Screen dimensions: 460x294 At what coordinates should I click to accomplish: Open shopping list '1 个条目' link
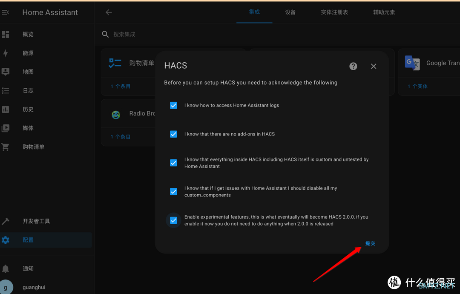click(121, 86)
